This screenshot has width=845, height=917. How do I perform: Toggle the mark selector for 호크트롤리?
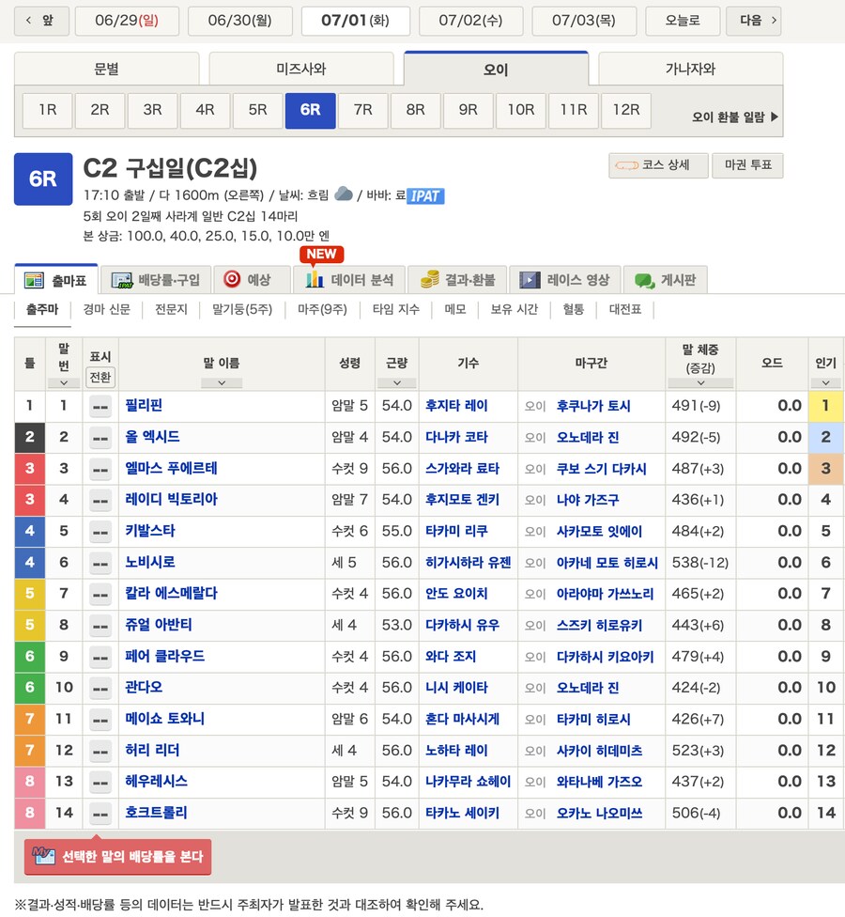tap(100, 814)
